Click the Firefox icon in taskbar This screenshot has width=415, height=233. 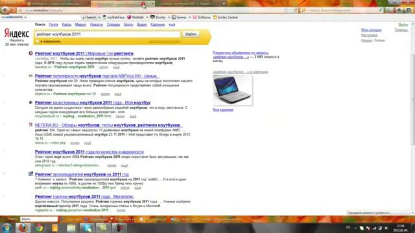(23, 228)
